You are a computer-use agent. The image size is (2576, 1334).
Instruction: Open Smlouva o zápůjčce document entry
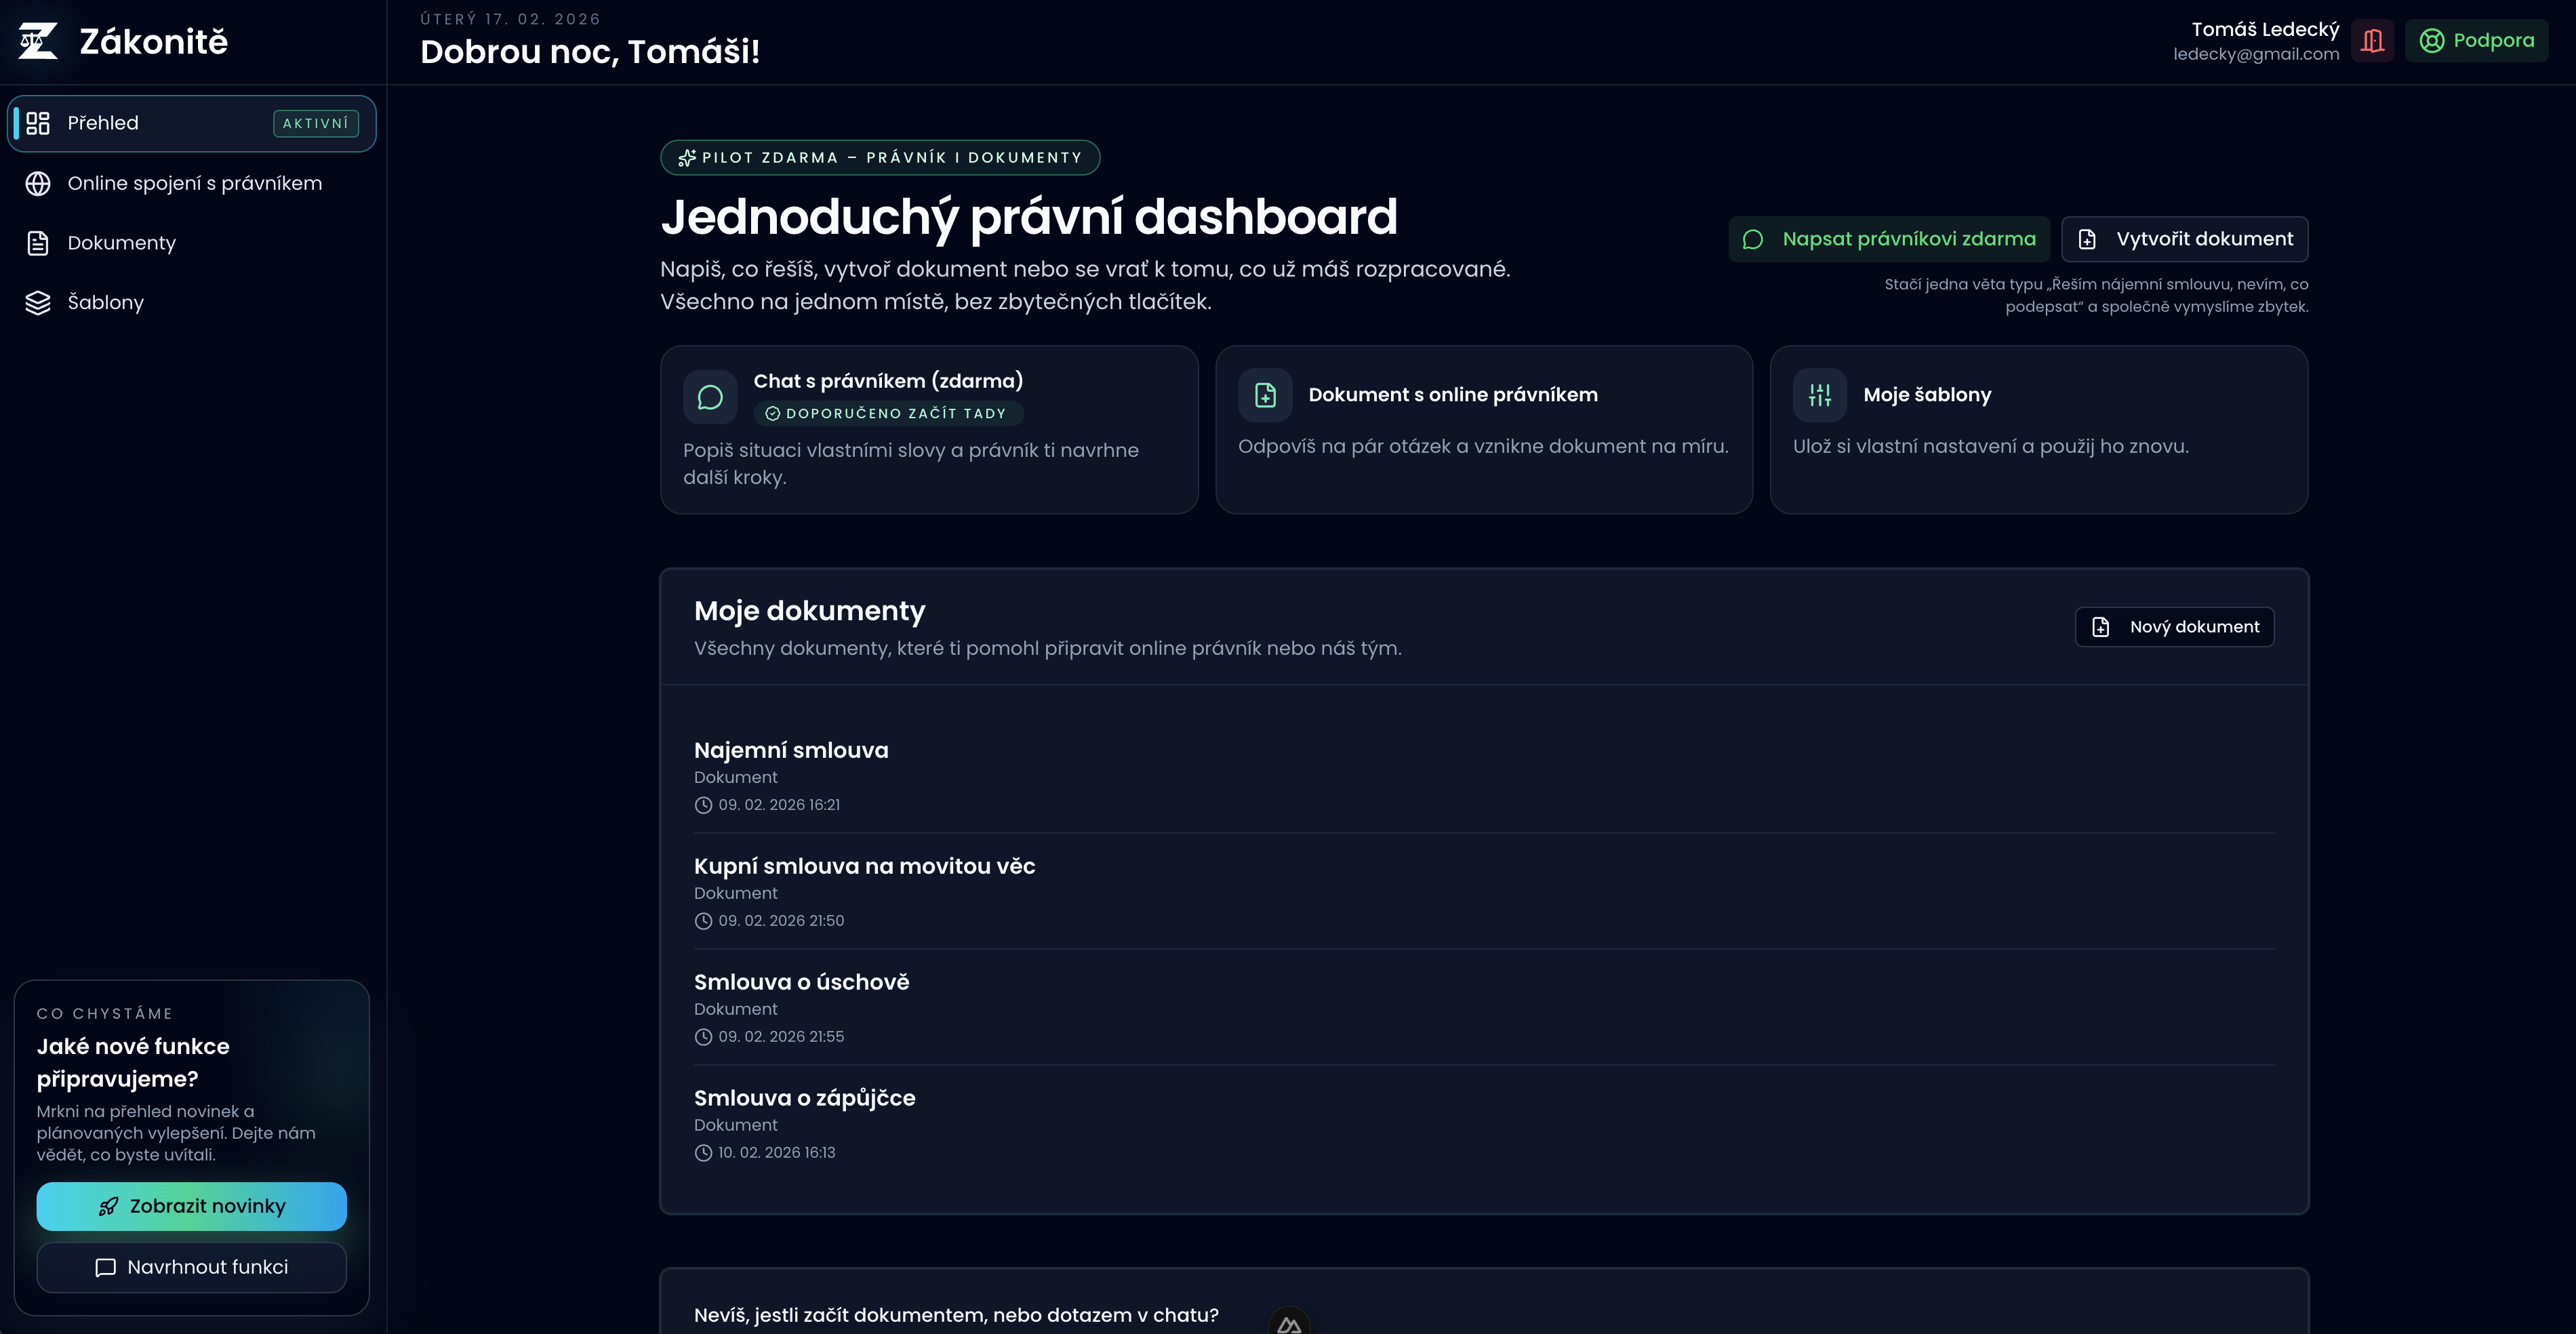[804, 1098]
